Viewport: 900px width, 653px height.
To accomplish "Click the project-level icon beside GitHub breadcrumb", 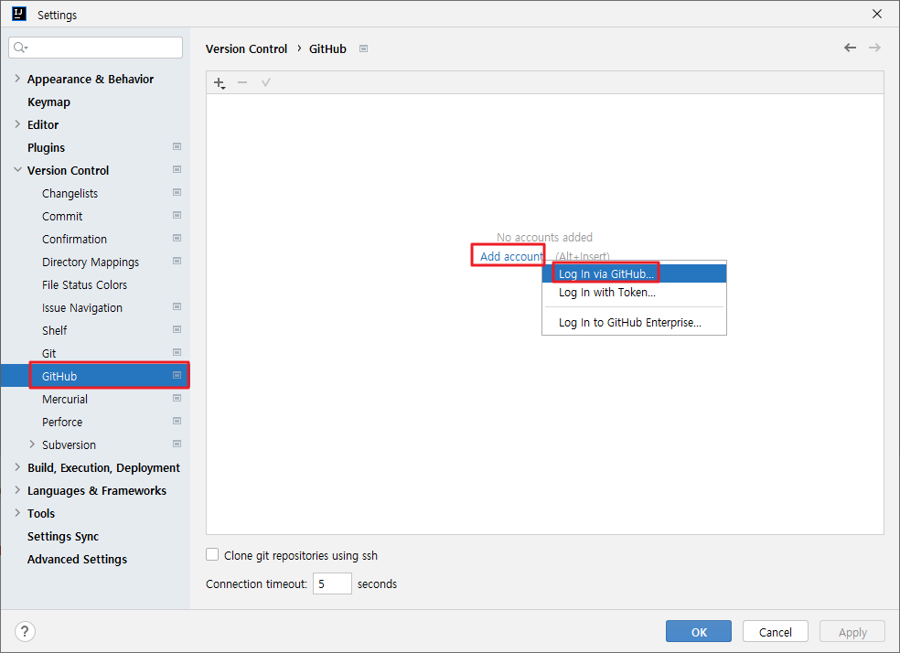I will click(x=363, y=48).
